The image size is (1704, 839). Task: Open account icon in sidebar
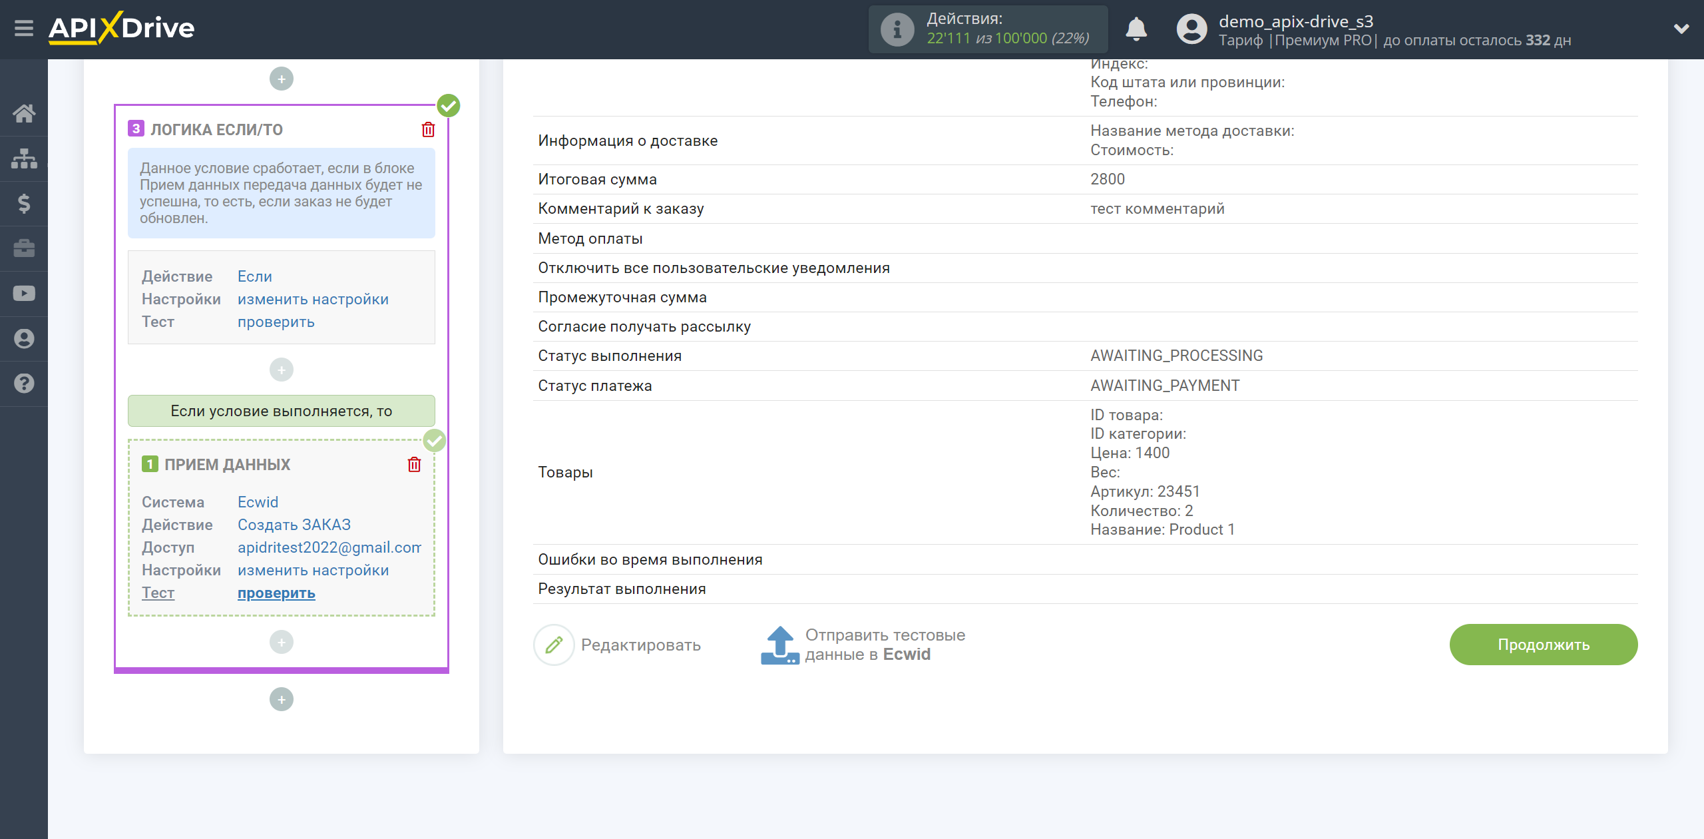click(x=24, y=338)
